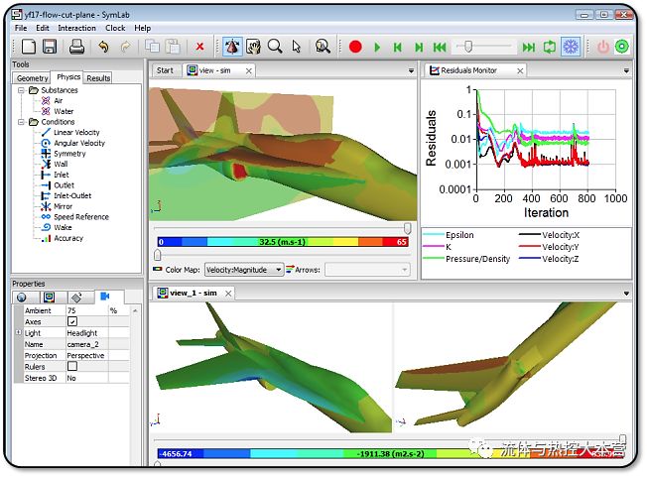Switch to the Geometry tab
Screen dimensions: 647x477
pos(32,77)
